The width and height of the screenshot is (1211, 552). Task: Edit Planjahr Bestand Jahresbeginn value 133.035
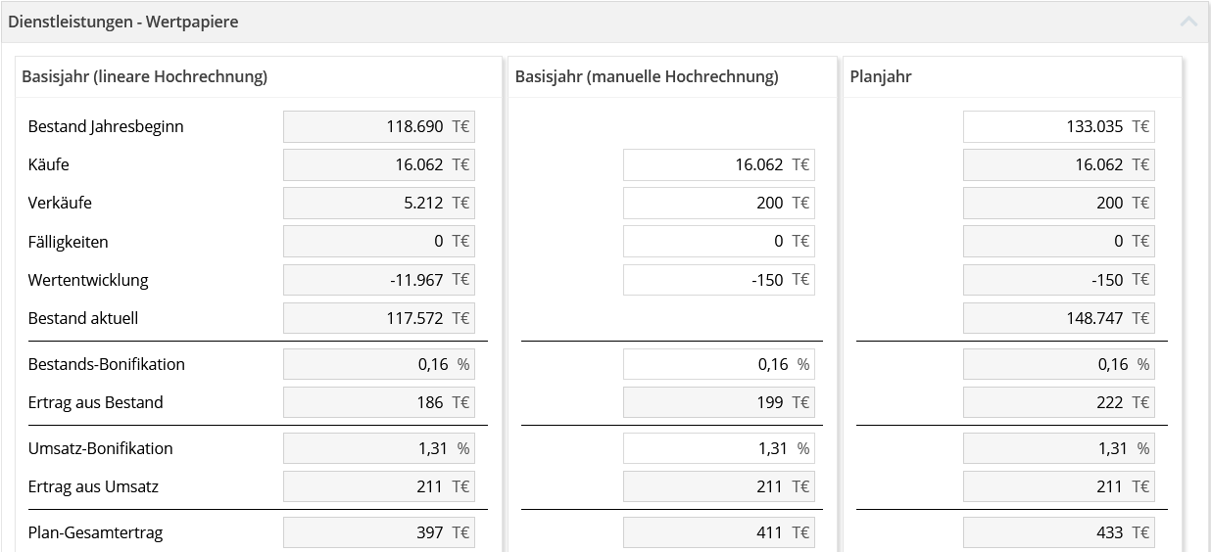pyautogui.click(x=1058, y=126)
